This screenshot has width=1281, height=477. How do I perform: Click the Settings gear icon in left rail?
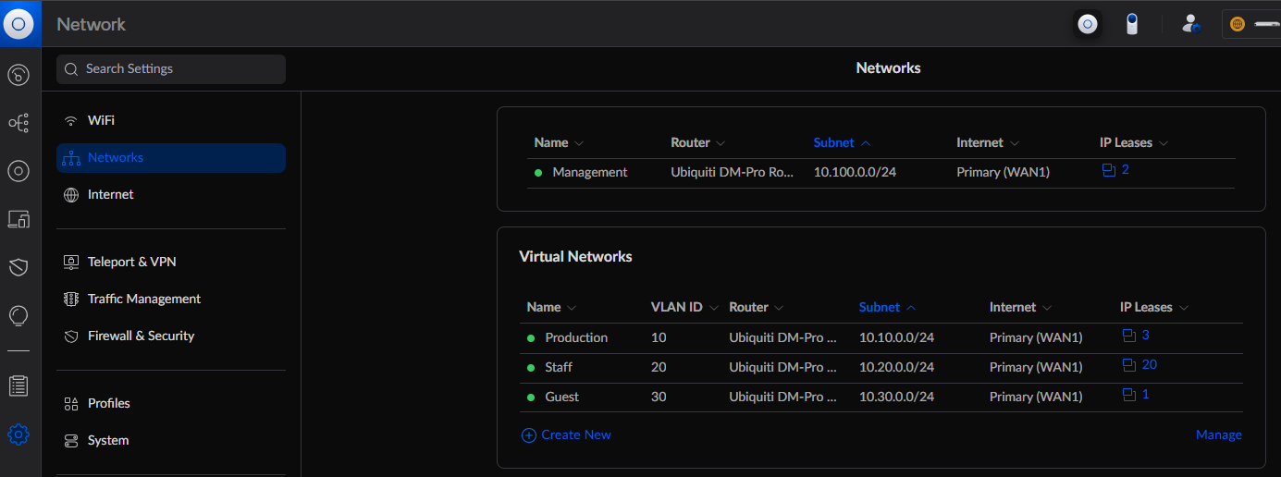(x=18, y=434)
